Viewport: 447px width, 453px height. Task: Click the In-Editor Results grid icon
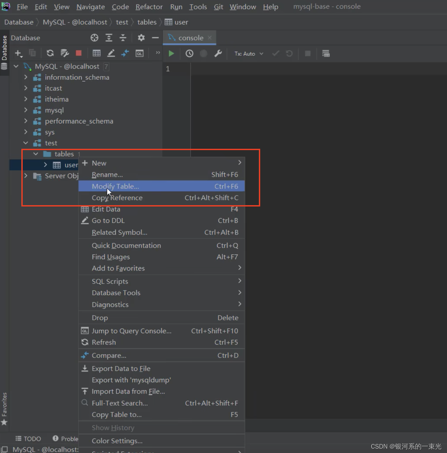(x=326, y=53)
